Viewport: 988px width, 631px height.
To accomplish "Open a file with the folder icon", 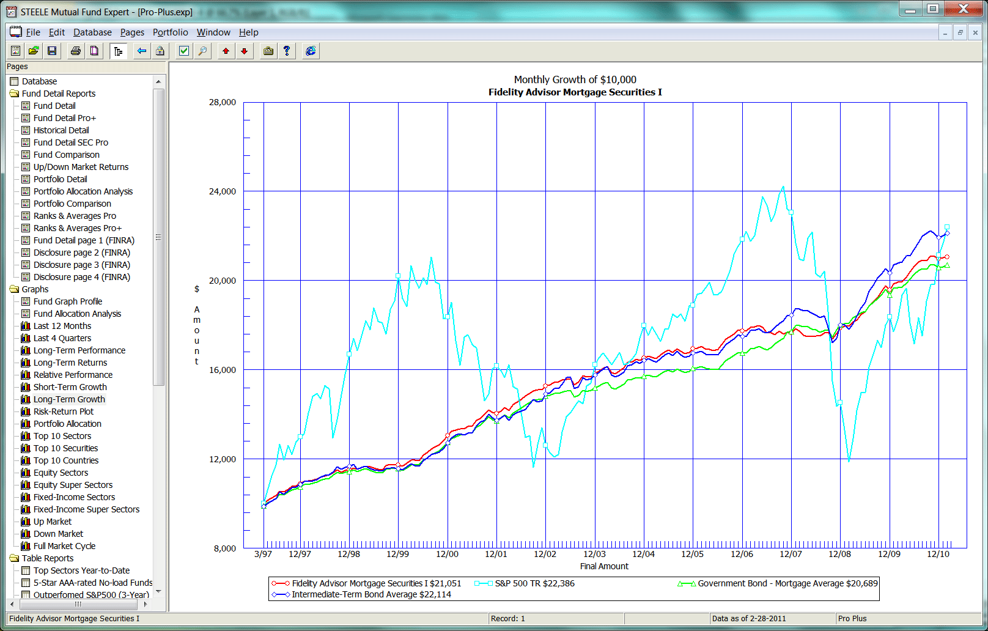I will point(34,51).
